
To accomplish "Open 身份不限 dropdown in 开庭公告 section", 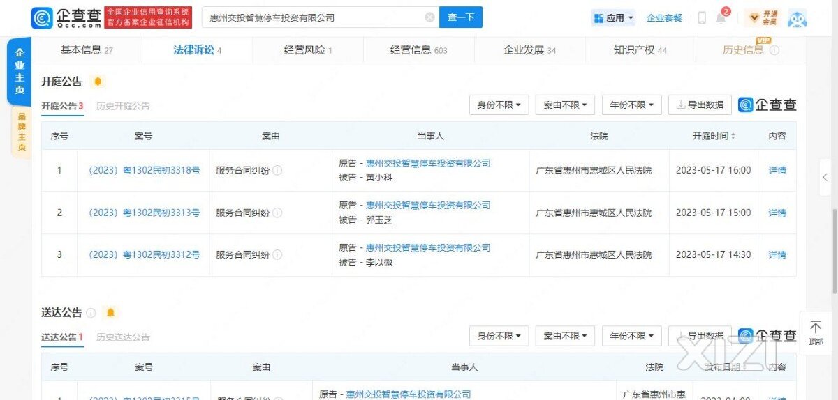I will click(x=499, y=105).
